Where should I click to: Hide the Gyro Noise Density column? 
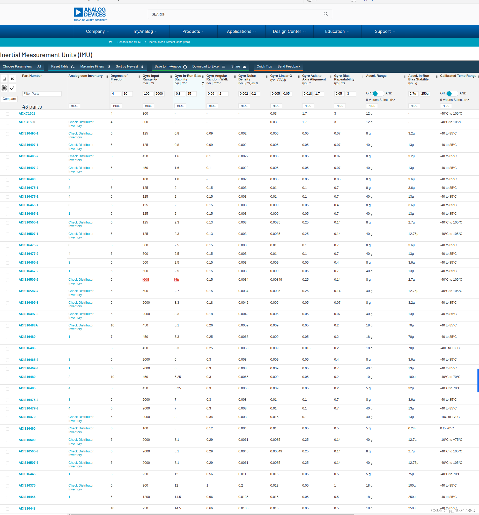click(x=244, y=106)
